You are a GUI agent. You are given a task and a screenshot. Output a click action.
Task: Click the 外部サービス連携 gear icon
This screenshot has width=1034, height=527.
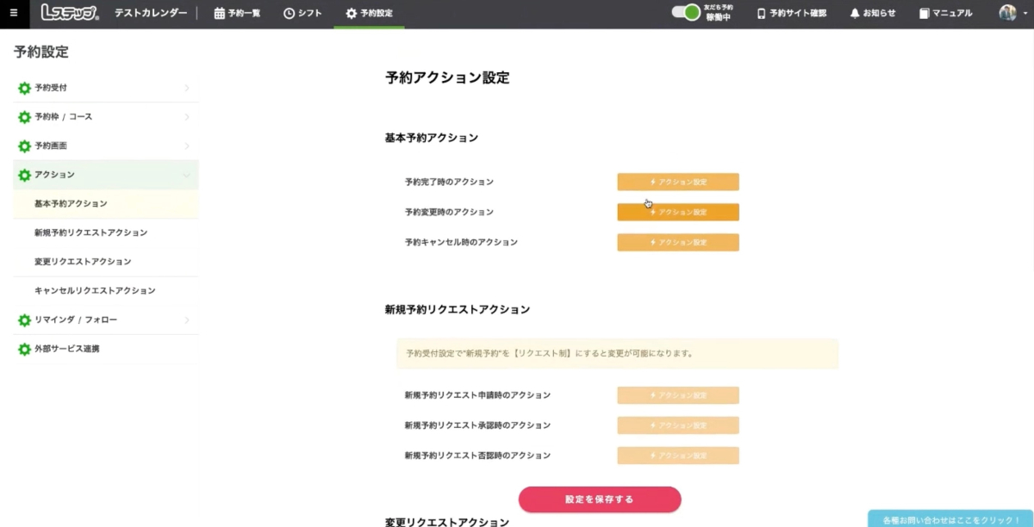pyautogui.click(x=24, y=350)
